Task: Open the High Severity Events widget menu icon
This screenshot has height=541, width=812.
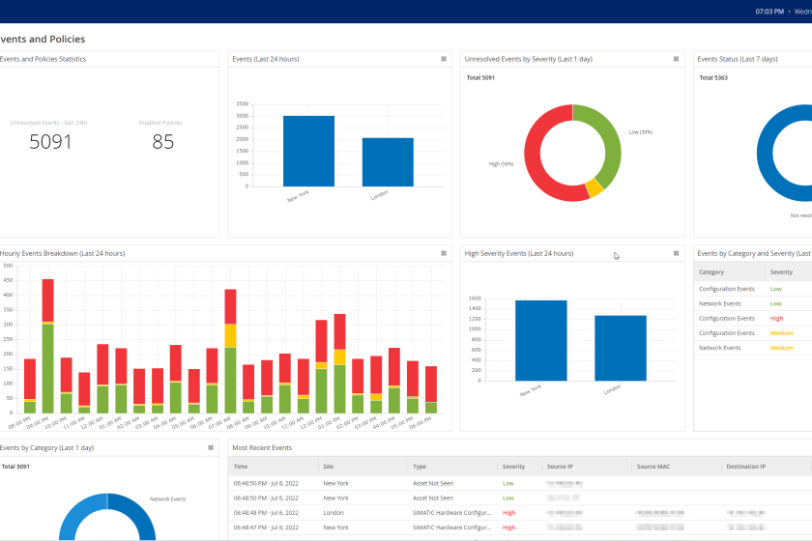Action: (x=676, y=253)
